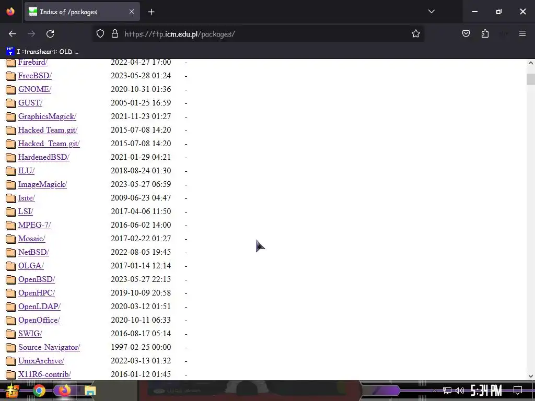Viewport: 535px width, 401px height.
Task: Open the SWIG/ directory
Action: point(30,334)
